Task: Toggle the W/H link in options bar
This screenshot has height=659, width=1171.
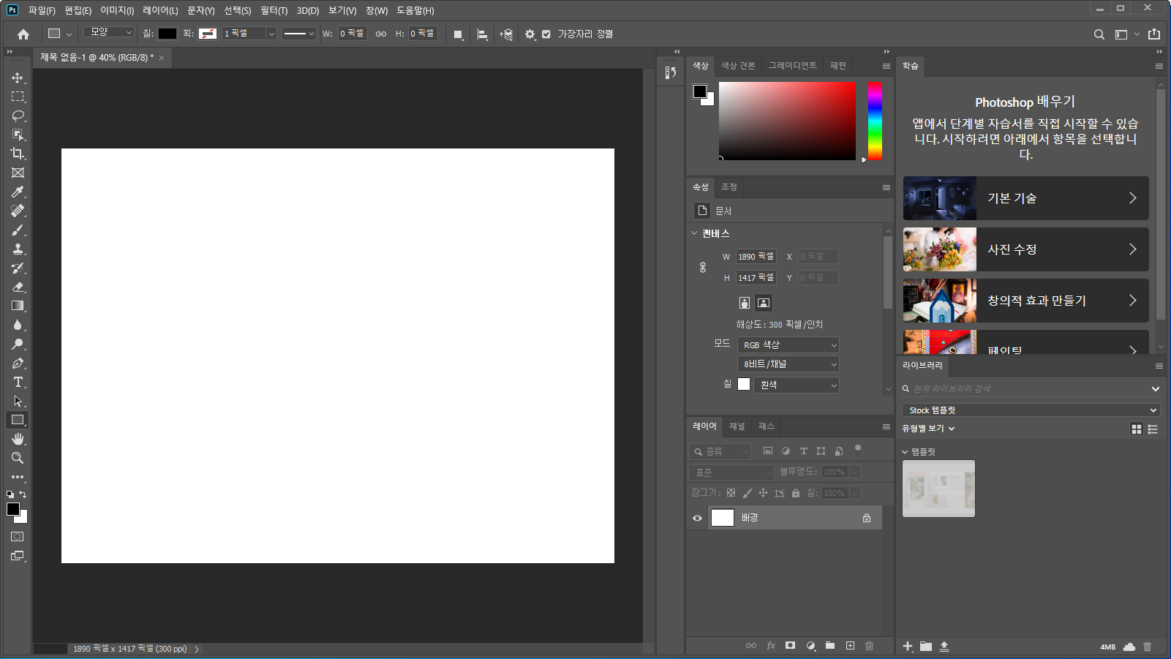Action: coord(381,34)
